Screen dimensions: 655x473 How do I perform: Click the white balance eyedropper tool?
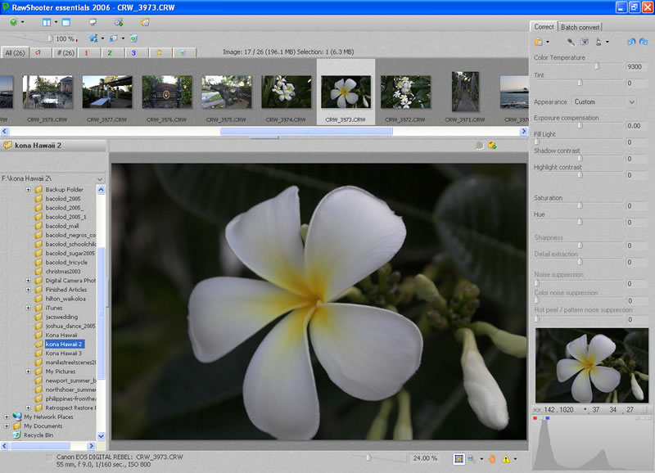pyautogui.click(x=571, y=42)
